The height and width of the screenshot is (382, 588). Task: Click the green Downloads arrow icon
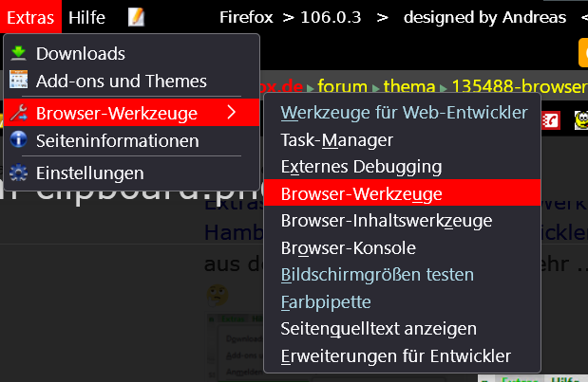[18, 53]
